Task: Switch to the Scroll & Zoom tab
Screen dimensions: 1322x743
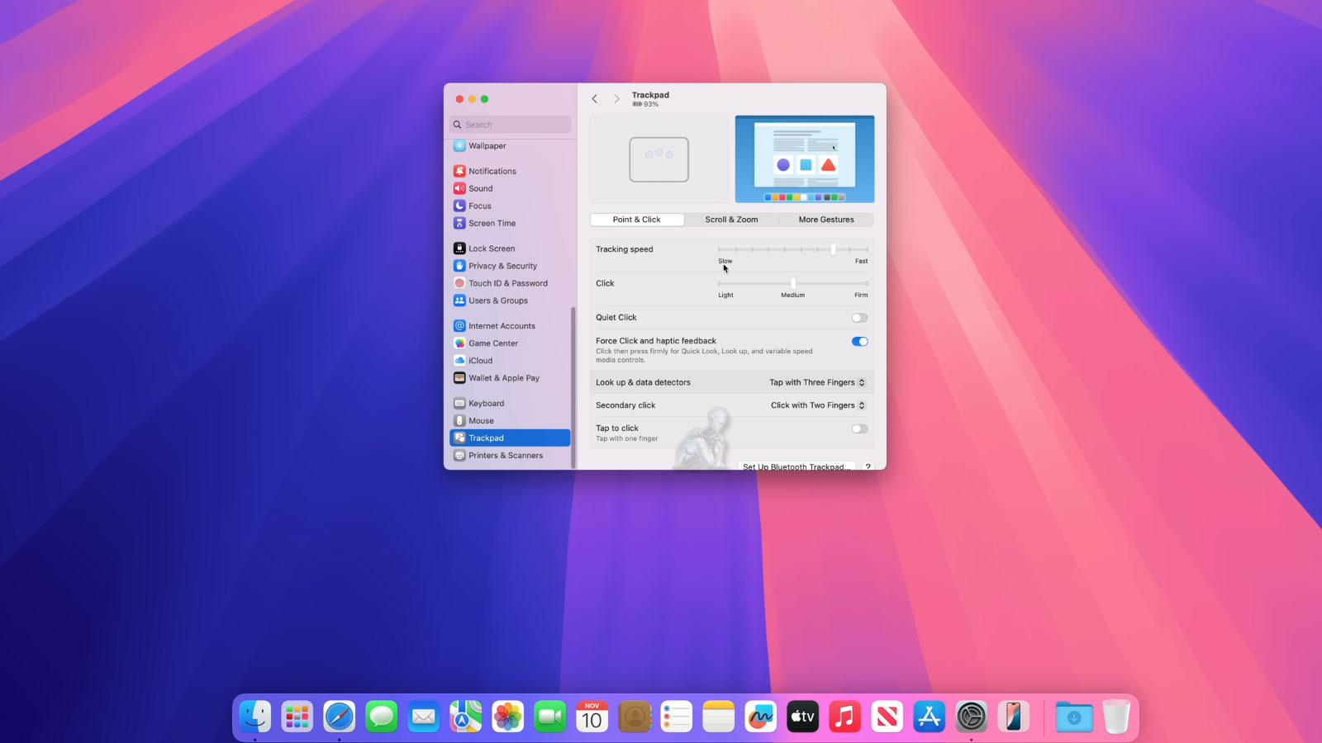Action: pyautogui.click(x=731, y=220)
